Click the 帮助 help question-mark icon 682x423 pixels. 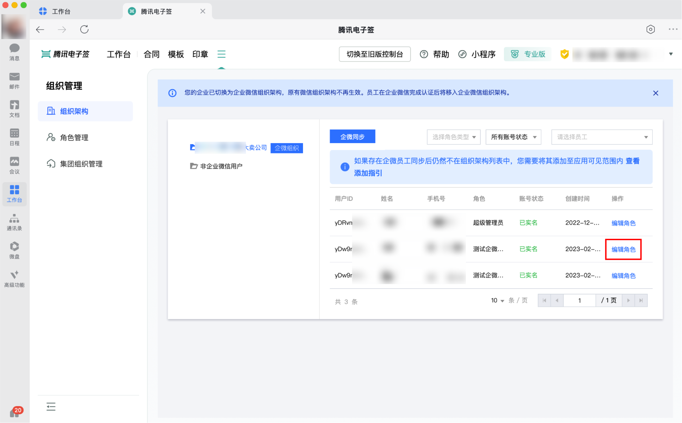(x=424, y=54)
